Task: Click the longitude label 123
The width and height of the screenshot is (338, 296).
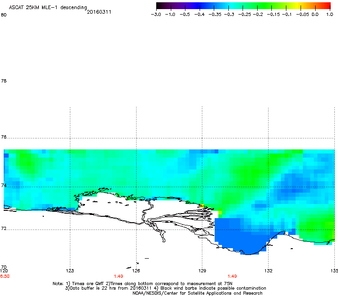Action: [x=70, y=271]
